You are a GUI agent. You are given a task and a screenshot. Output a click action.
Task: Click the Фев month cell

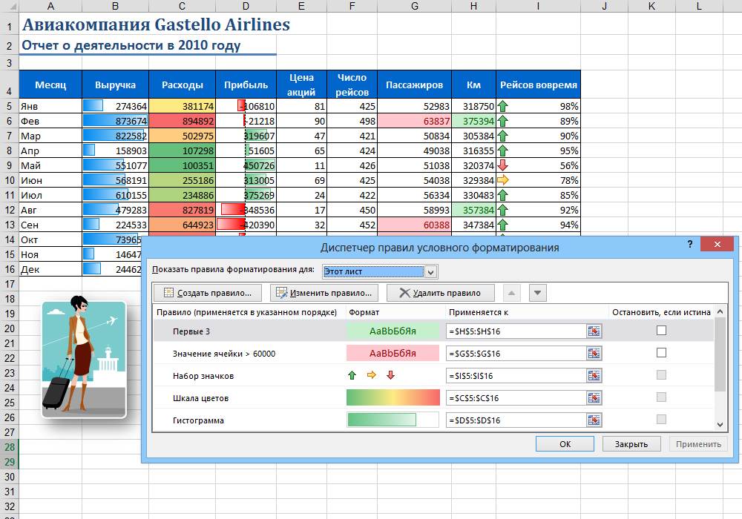[x=50, y=121]
